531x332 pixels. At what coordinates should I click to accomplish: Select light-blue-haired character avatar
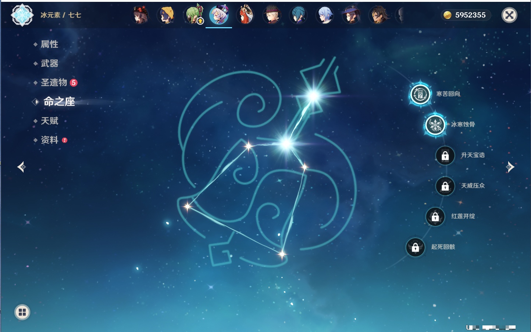coord(325,15)
